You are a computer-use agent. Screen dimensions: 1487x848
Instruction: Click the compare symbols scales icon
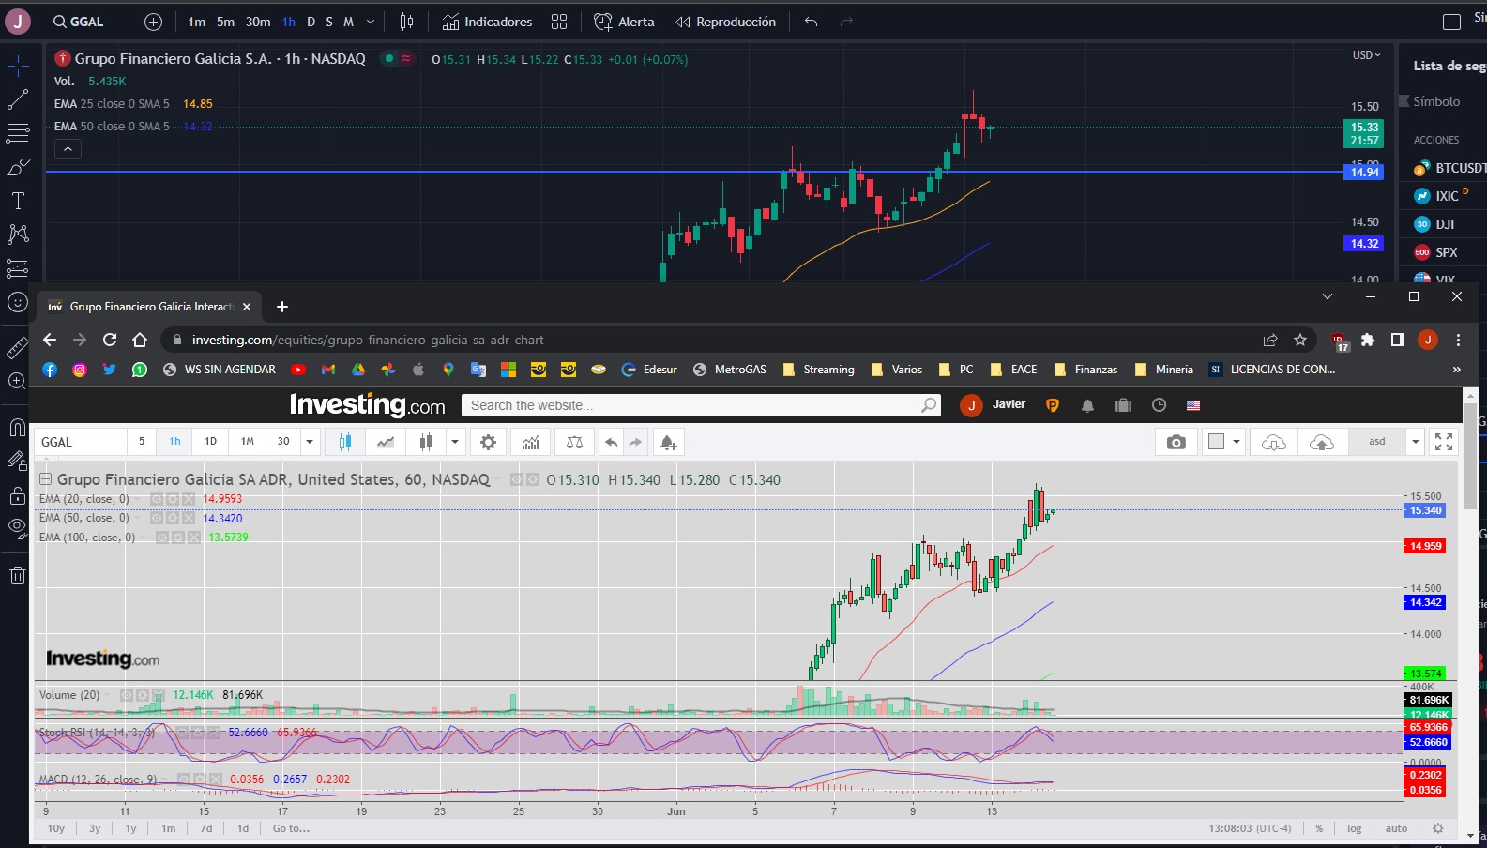(575, 442)
